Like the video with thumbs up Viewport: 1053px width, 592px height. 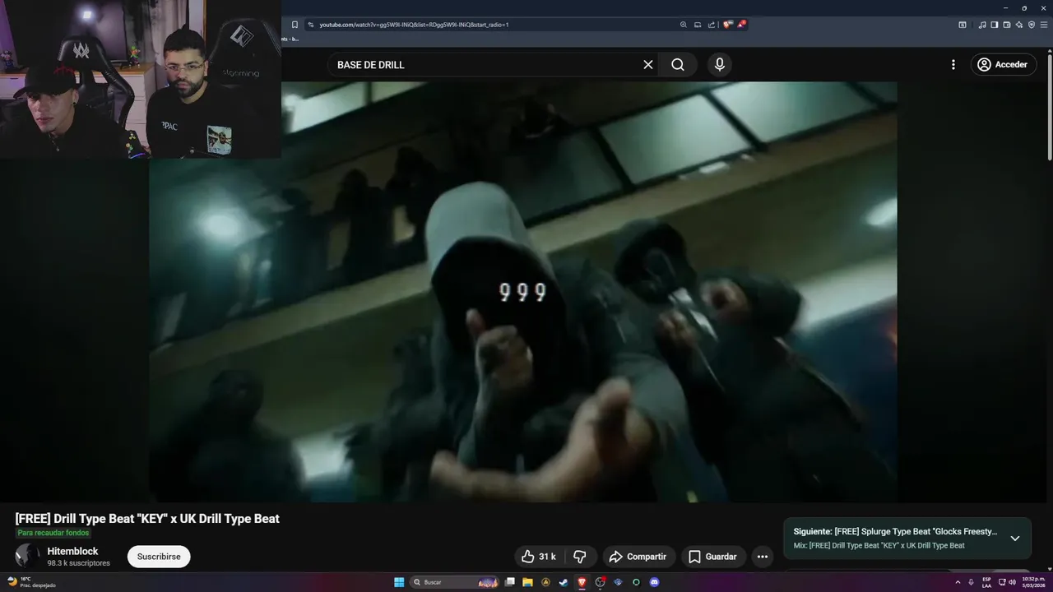coord(540,557)
